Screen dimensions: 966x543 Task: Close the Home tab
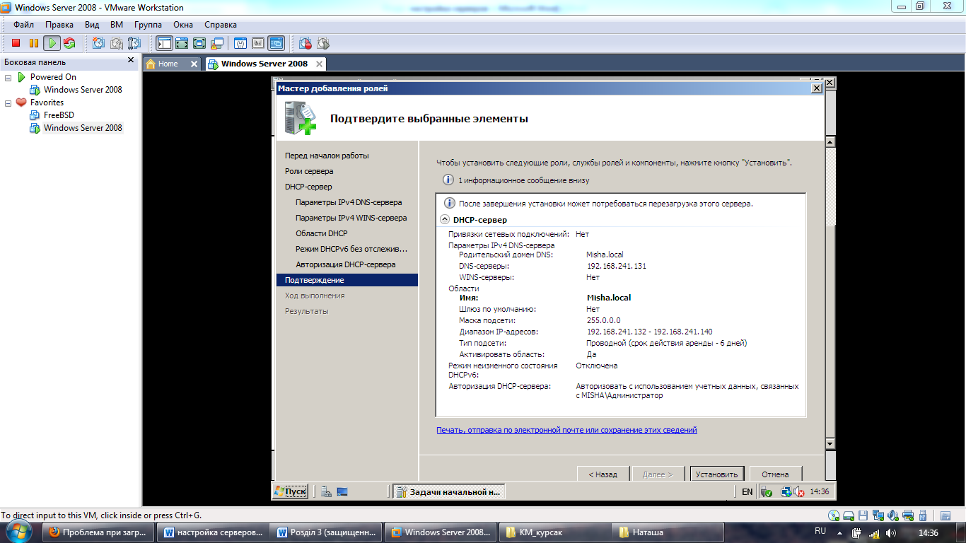coord(194,64)
